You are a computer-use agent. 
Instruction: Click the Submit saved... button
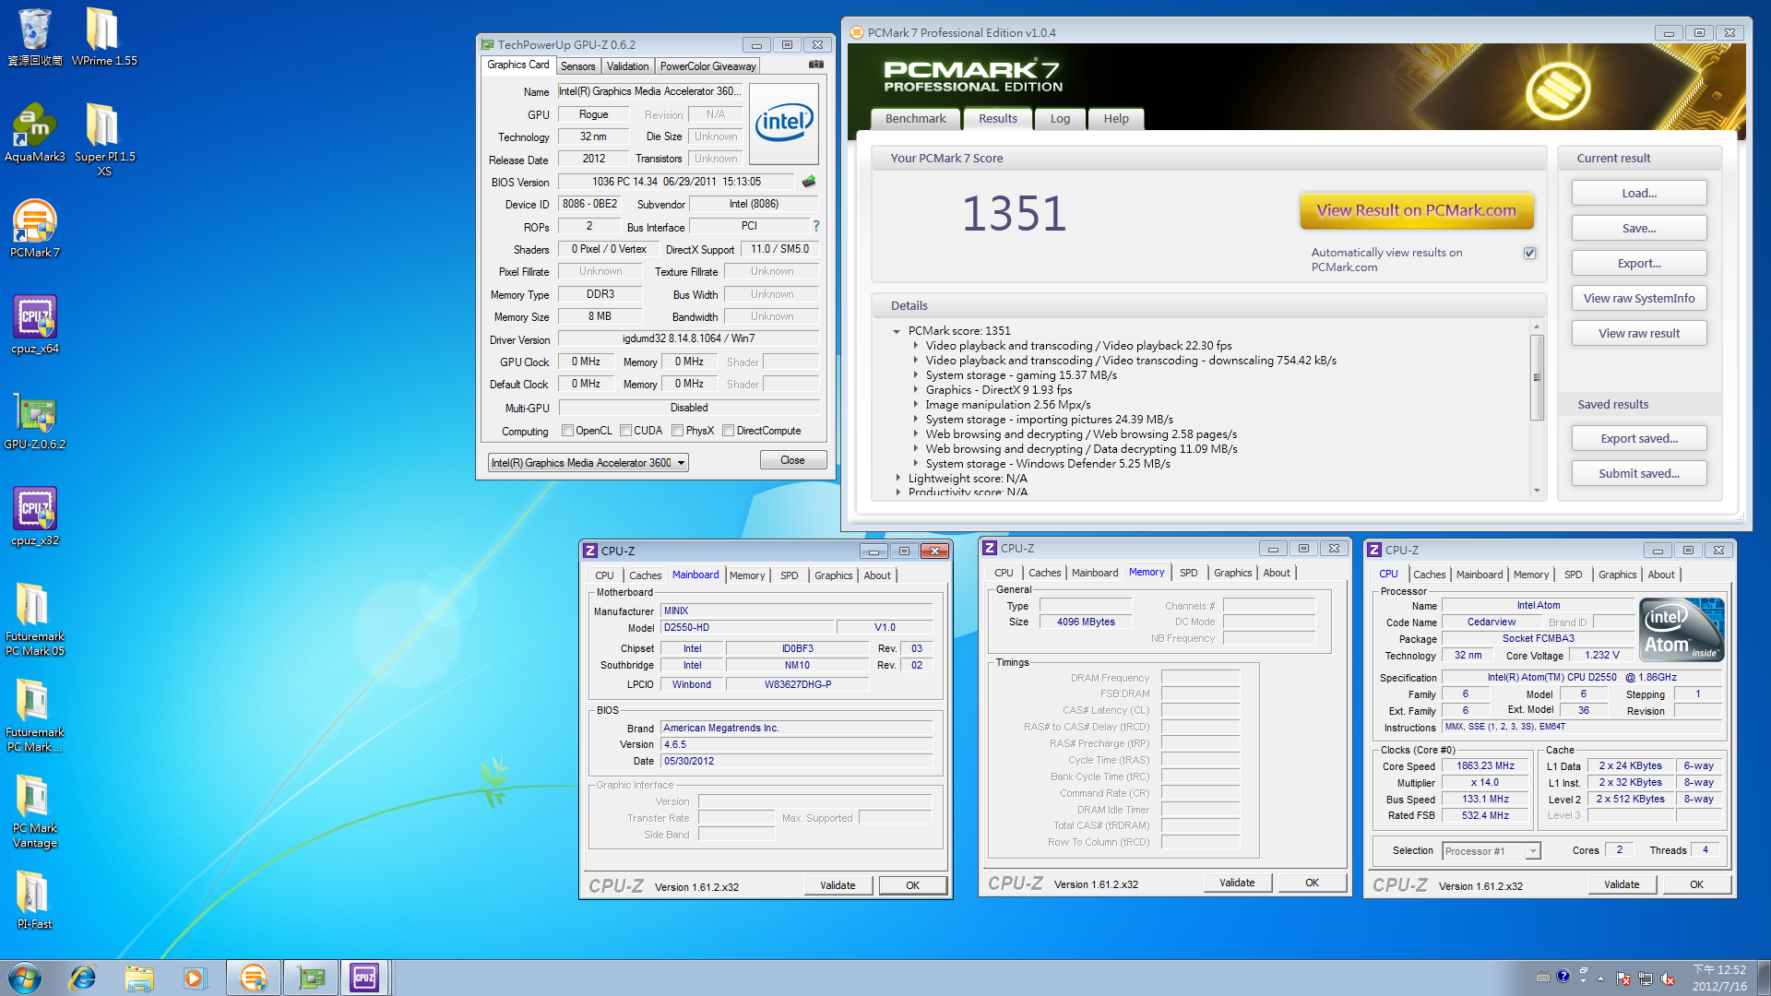click(1639, 474)
